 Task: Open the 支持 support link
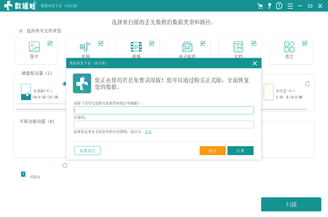tap(148, 132)
